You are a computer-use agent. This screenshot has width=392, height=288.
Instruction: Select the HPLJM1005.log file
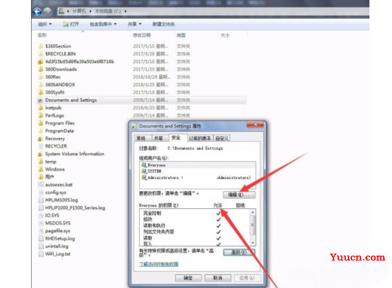[x=61, y=200]
